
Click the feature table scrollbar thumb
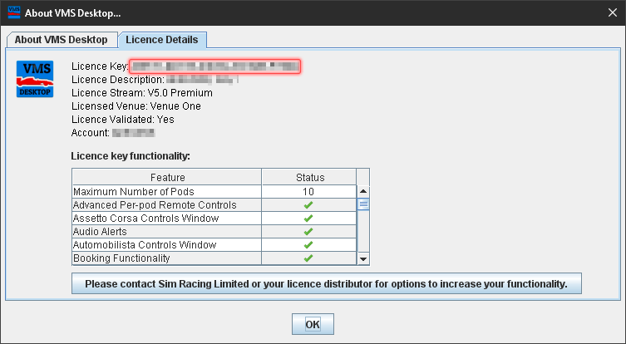(x=363, y=204)
